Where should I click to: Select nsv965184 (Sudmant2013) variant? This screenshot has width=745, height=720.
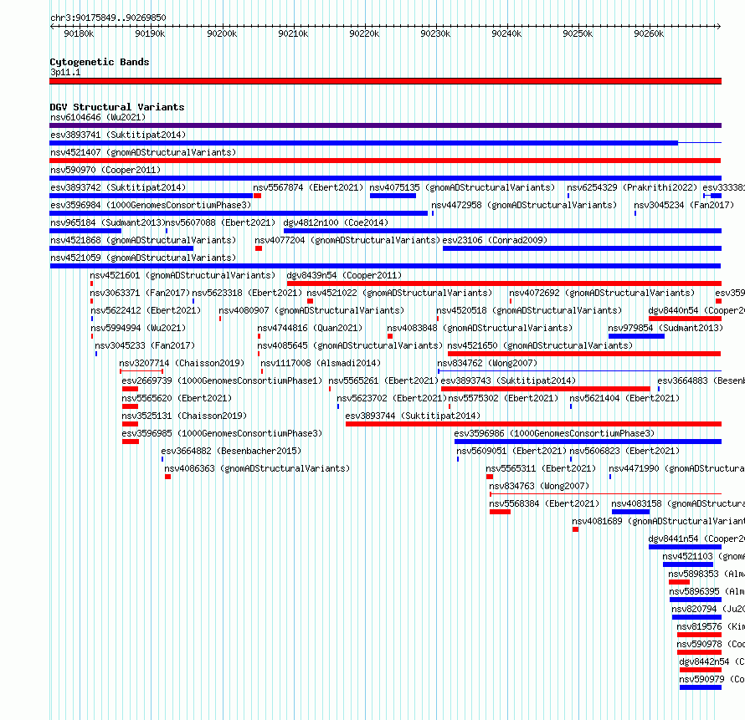click(x=107, y=222)
